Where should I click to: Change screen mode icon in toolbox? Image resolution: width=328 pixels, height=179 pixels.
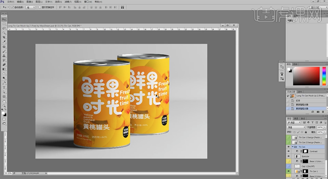[4, 124]
